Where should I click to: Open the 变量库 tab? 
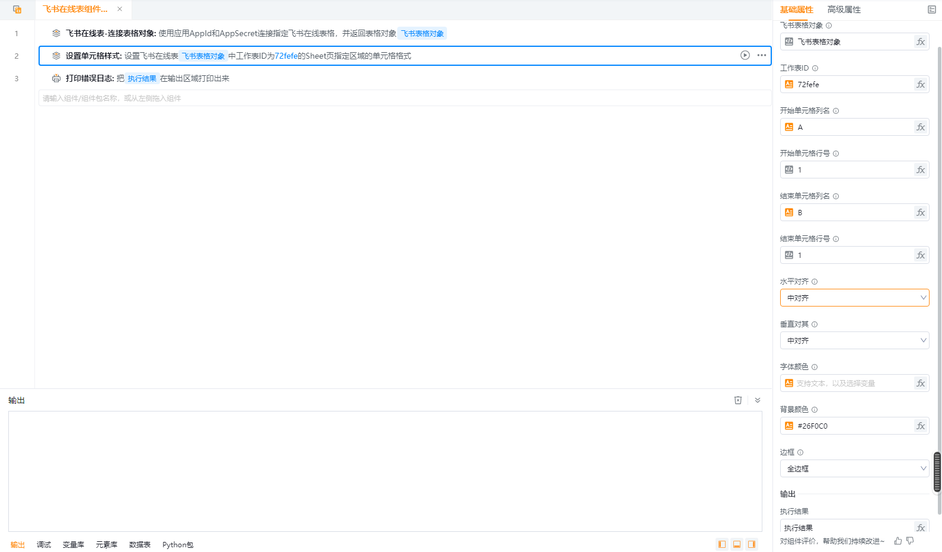[74, 544]
